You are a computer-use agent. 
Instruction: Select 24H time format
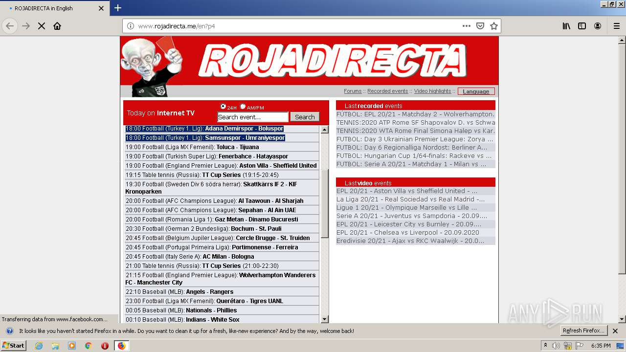pyautogui.click(x=223, y=107)
